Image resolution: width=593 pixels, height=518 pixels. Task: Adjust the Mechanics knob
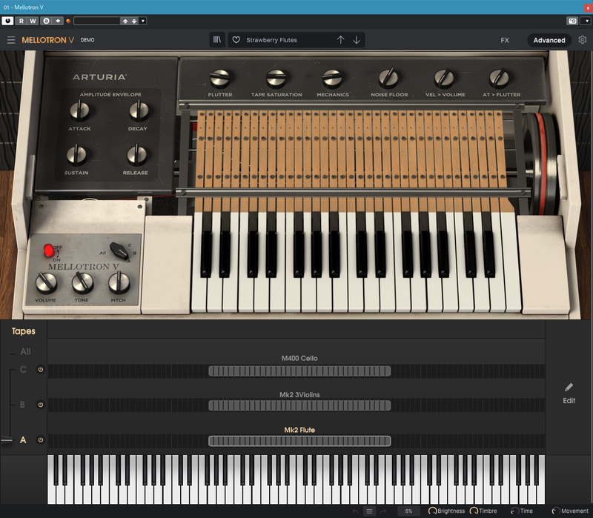click(x=332, y=79)
